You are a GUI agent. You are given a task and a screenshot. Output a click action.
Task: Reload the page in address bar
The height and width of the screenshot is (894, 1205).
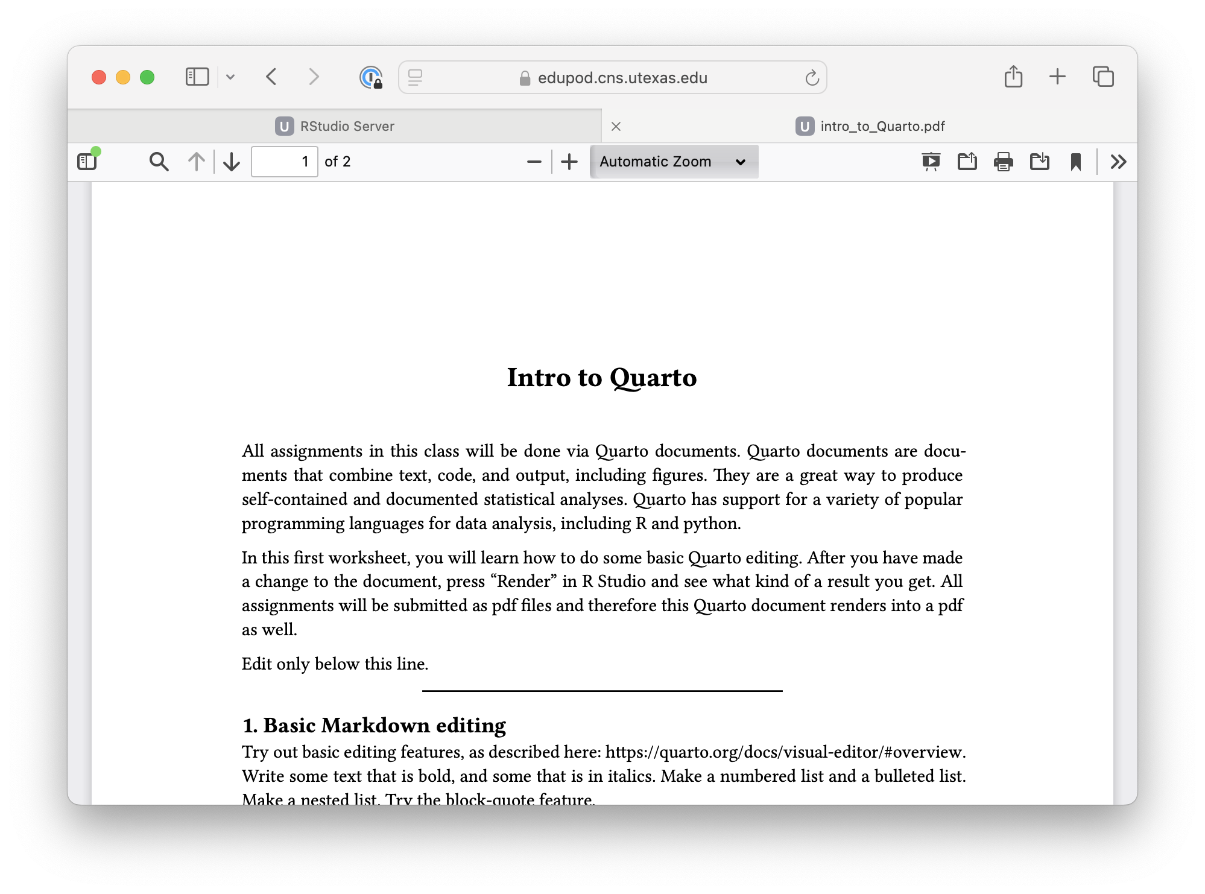[x=812, y=78]
